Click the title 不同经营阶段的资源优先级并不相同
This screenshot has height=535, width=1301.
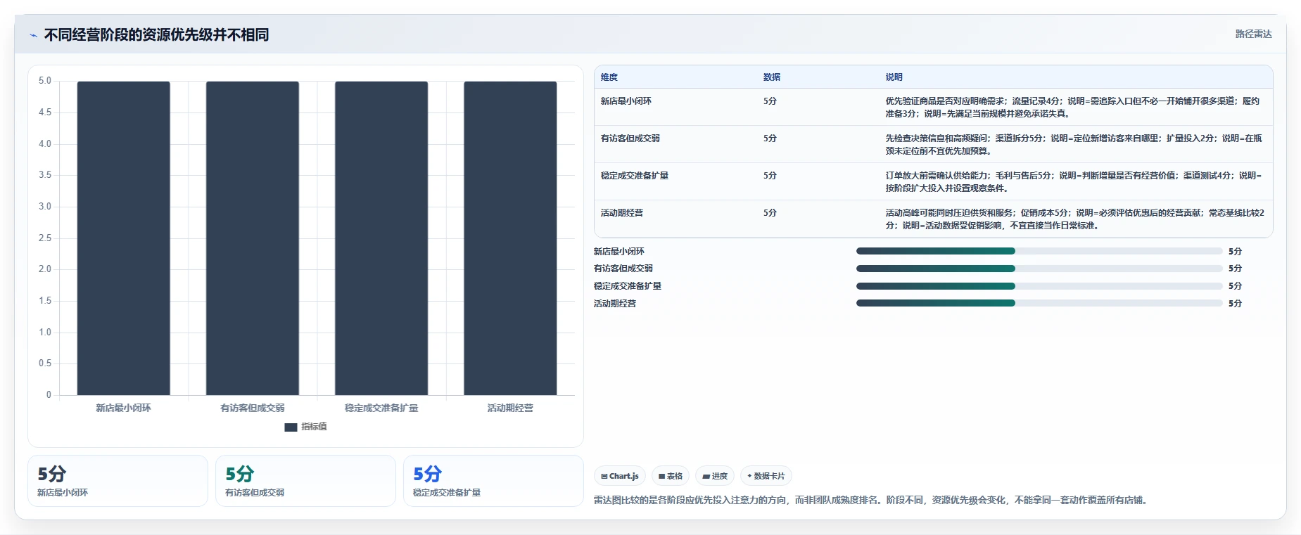tap(156, 34)
